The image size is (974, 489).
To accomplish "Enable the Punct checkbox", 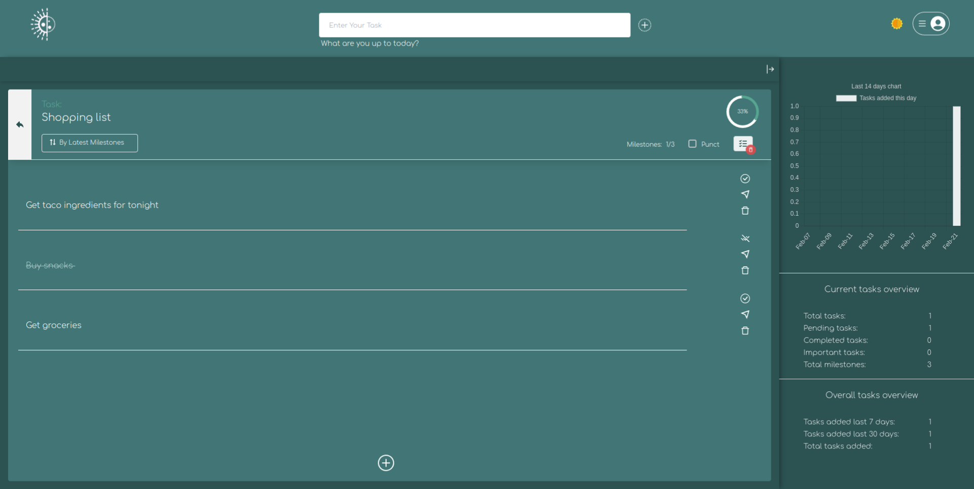I will pos(693,144).
